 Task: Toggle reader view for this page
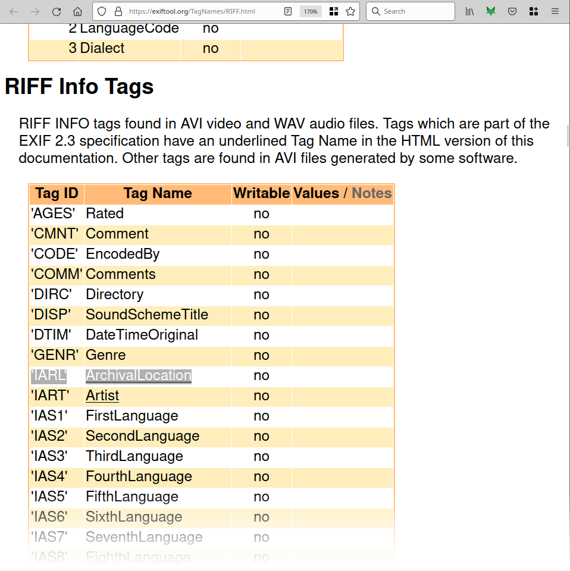point(288,11)
